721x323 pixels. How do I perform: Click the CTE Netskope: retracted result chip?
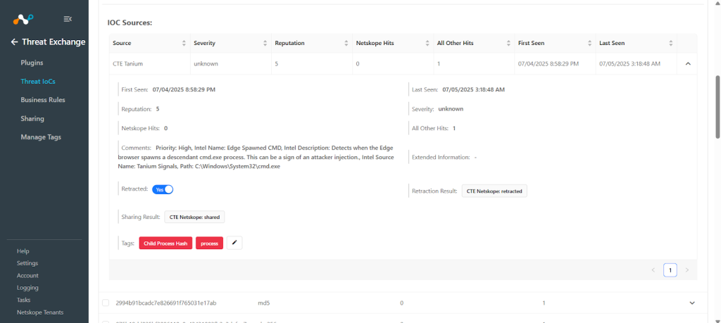494,191
